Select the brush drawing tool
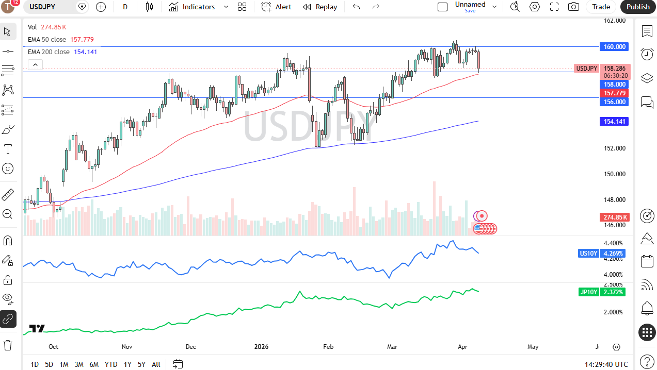657x370 pixels. click(x=8, y=129)
